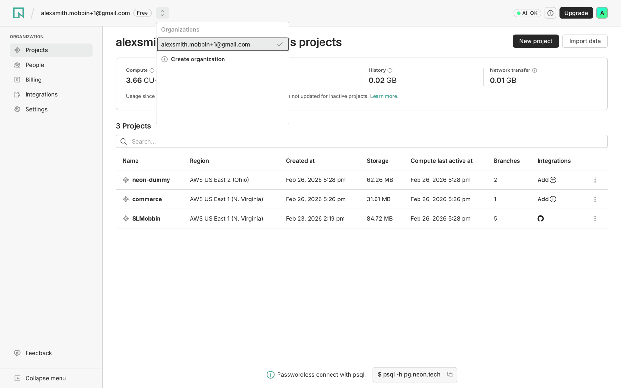This screenshot has height=388, width=621.
Task: Click the Branches column header
Action: click(x=507, y=161)
